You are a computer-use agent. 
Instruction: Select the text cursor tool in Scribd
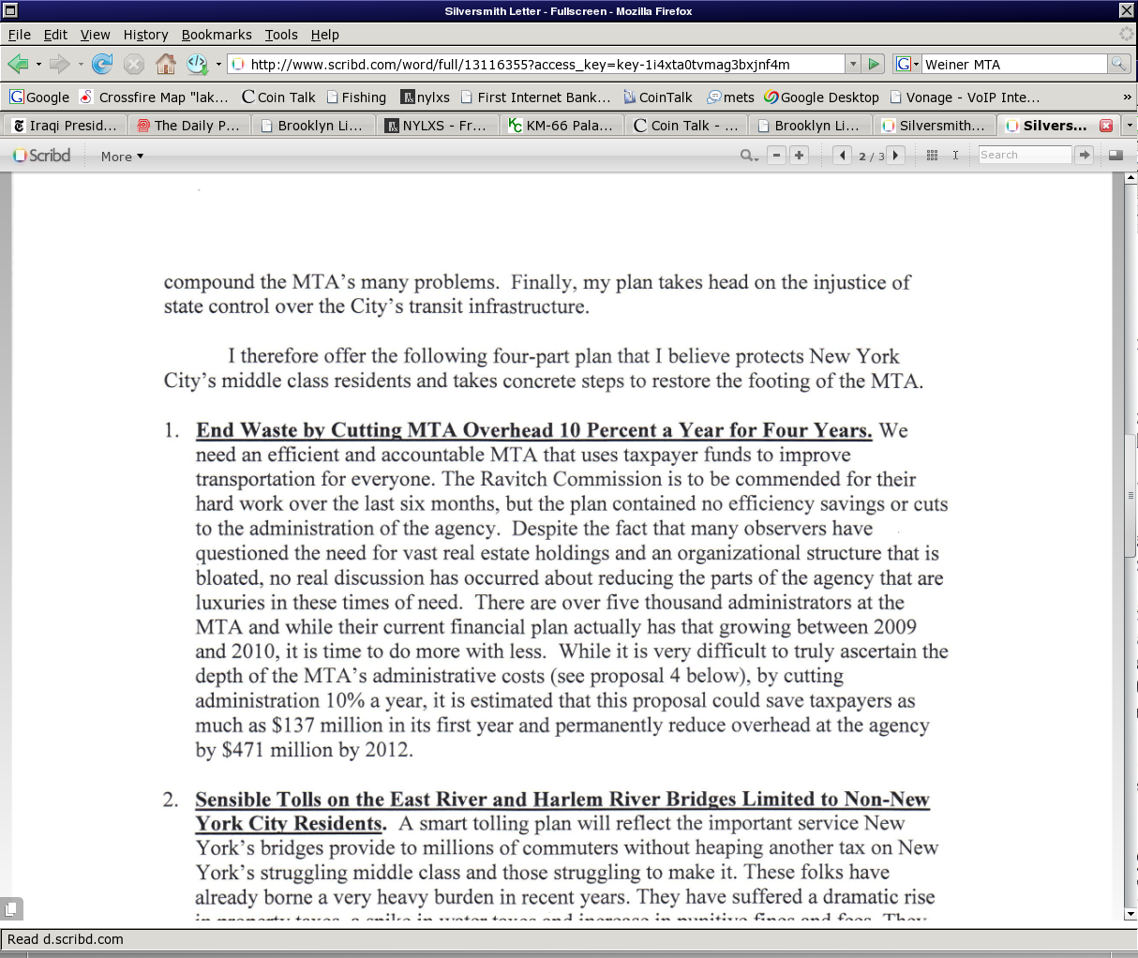(955, 156)
